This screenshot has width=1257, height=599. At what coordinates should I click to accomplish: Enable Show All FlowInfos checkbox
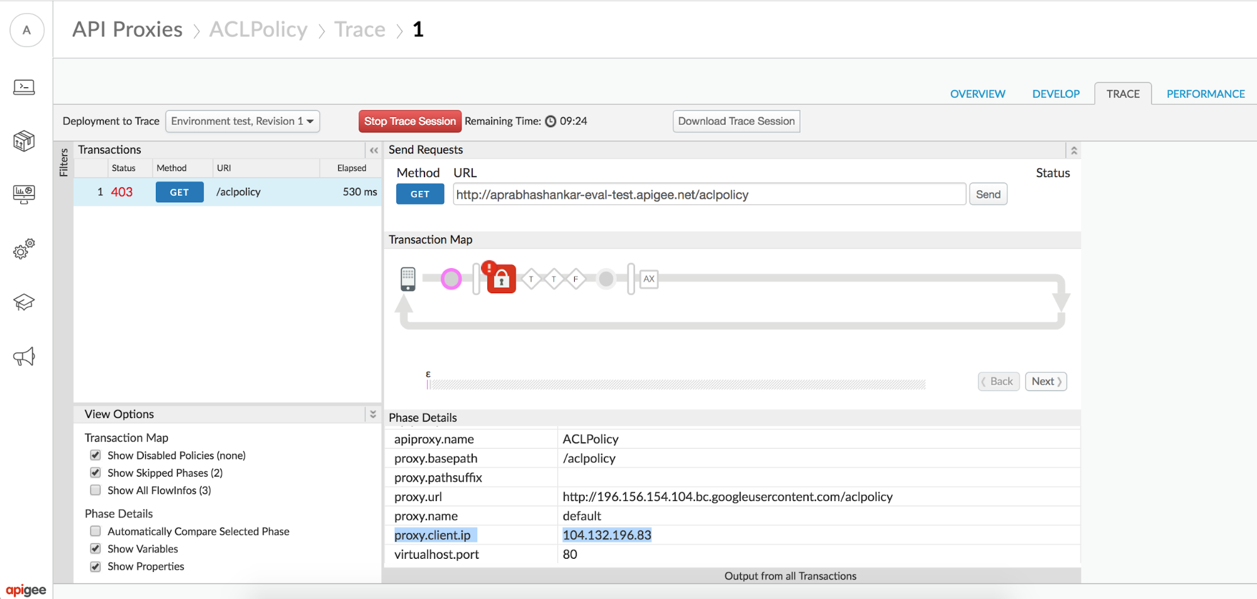[96, 490]
